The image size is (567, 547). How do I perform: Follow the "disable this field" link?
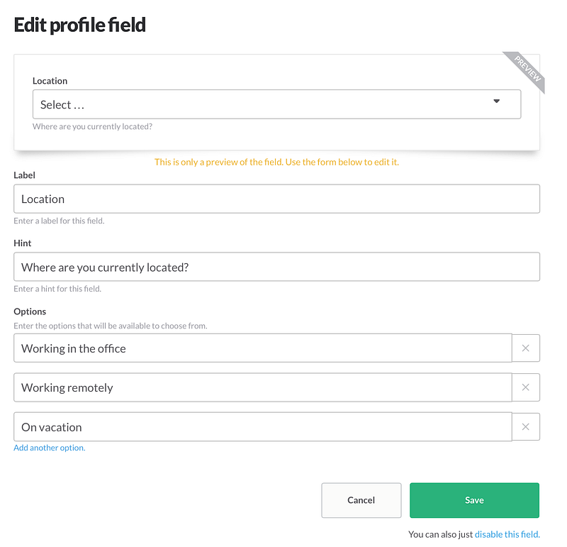point(507,534)
